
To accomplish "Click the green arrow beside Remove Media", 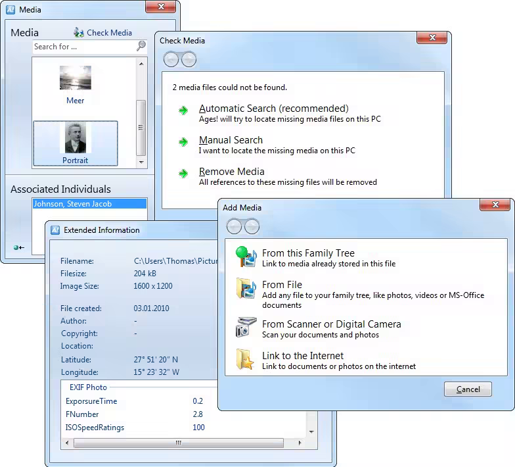I will click(183, 174).
